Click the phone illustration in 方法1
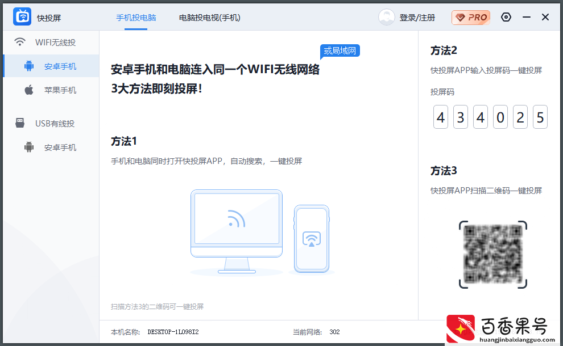Image resolution: width=563 pixels, height=346 pixels. coord(312,239)
